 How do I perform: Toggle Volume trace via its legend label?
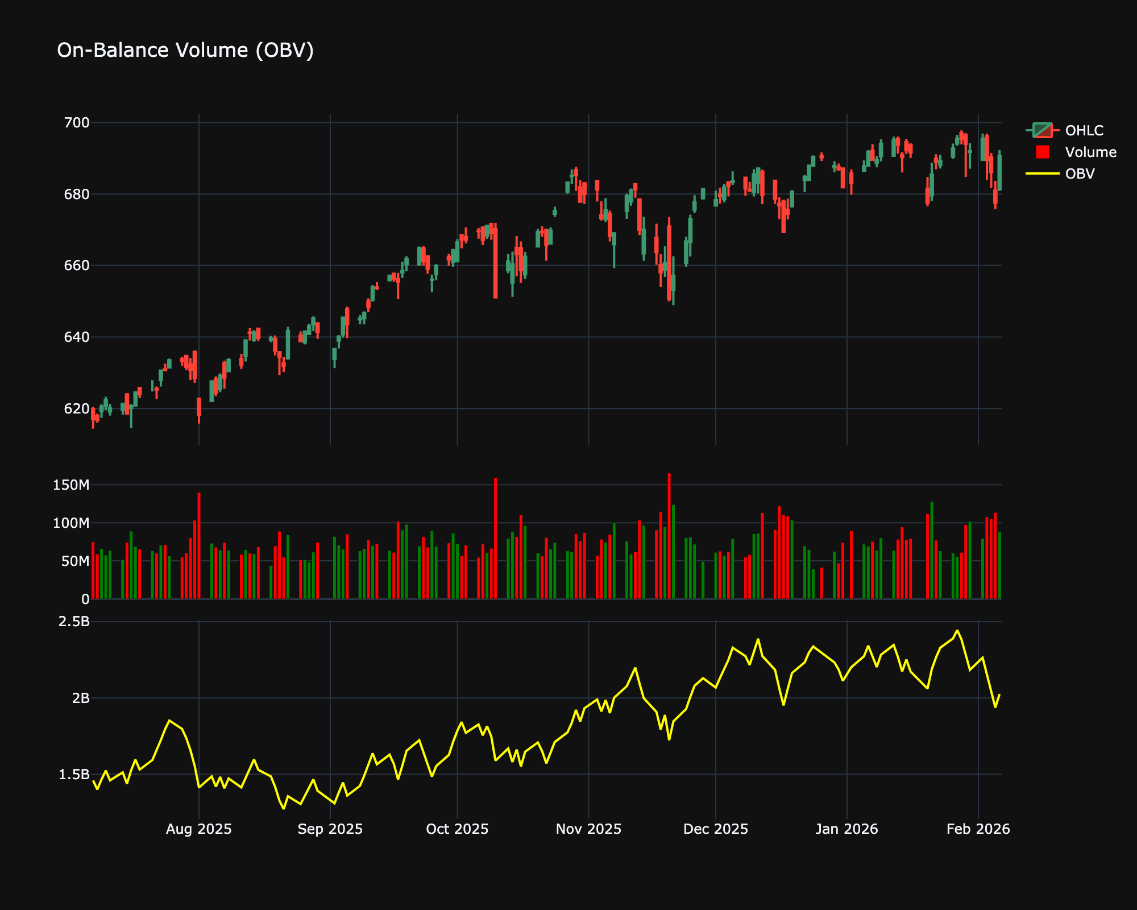1090,152
